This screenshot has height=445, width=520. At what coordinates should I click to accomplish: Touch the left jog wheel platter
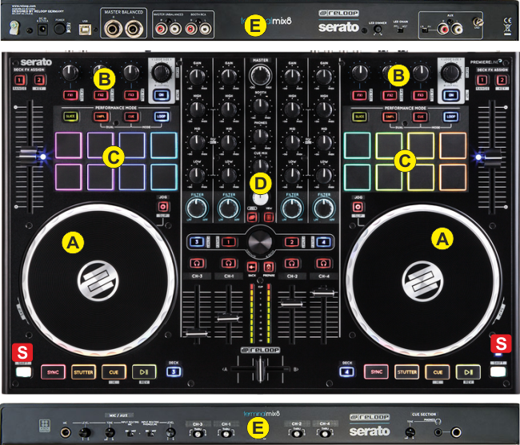98,280
